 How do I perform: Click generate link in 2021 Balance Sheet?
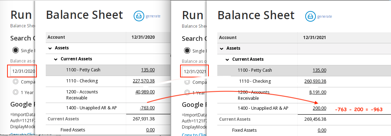click(325, 16)
